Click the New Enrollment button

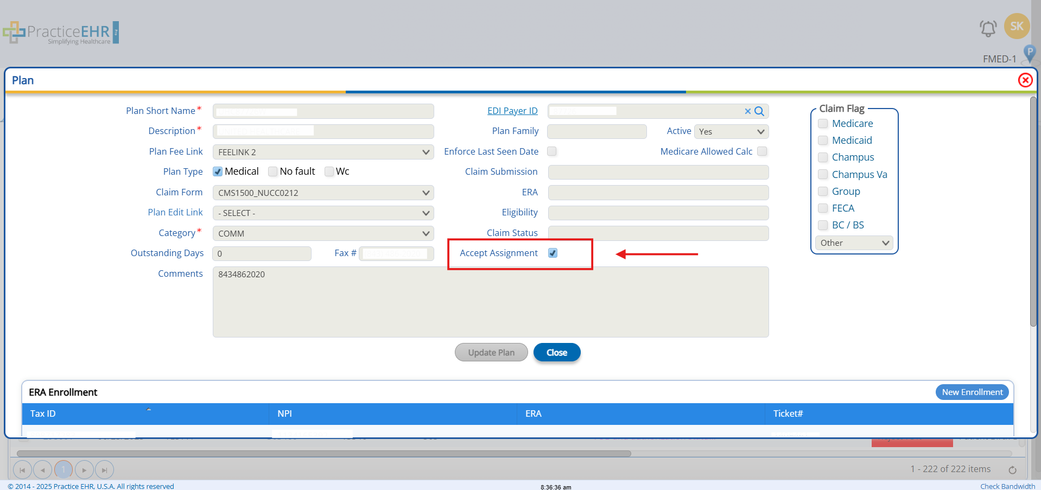point(972,392)
